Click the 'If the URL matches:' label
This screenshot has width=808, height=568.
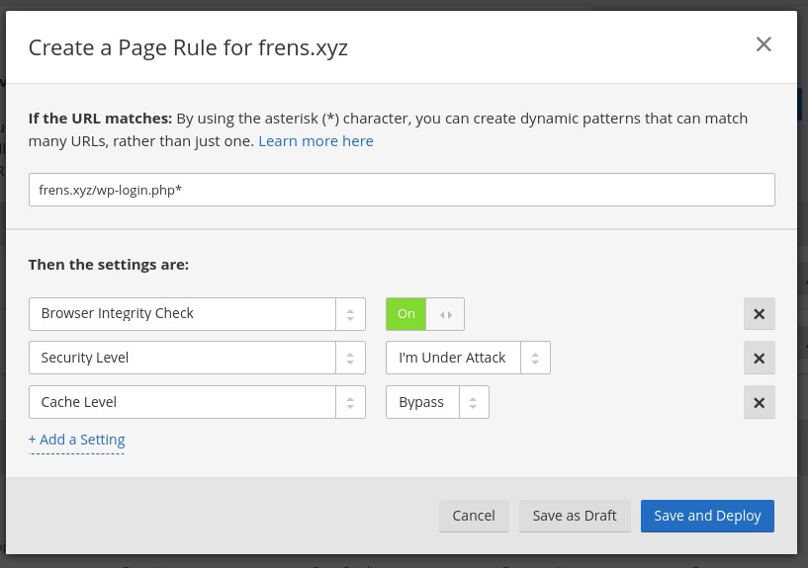pyautogui.click(x=100, y=119)
